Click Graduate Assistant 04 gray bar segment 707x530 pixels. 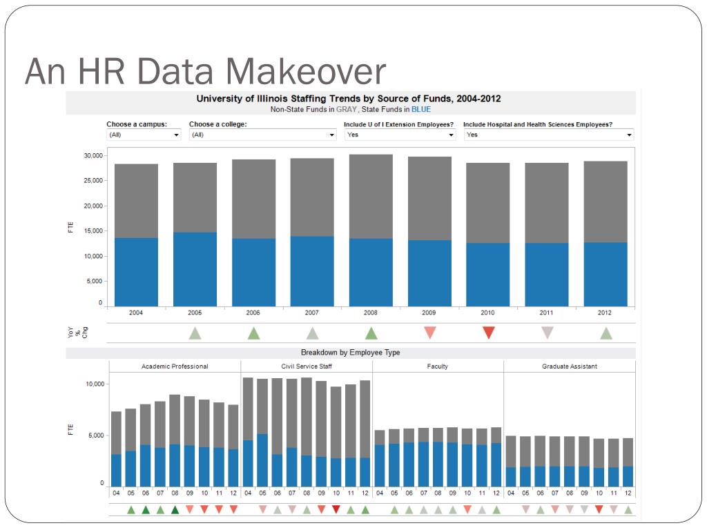click(511, 451)
